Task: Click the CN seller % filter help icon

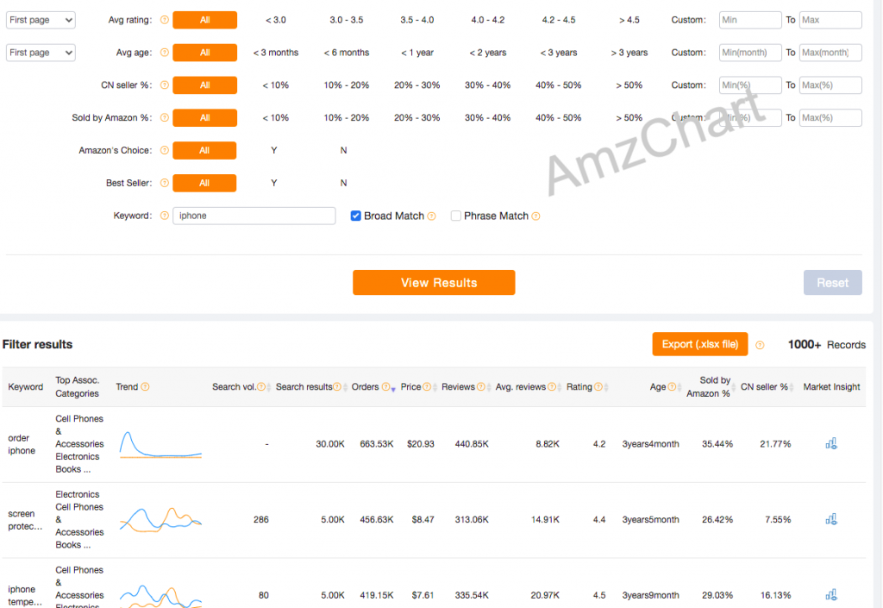Action: pyautogui.click(x=165, y=85)
